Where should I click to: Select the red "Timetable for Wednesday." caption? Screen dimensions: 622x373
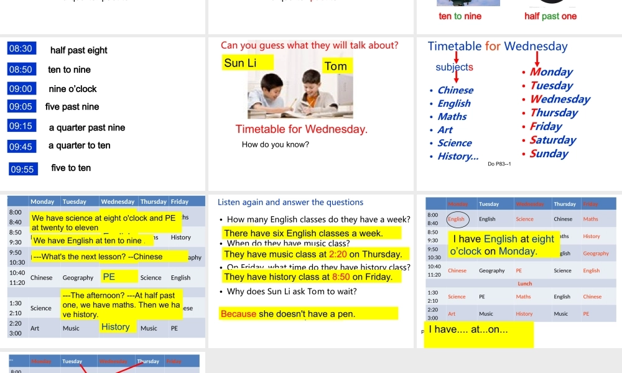coord(301,129)
